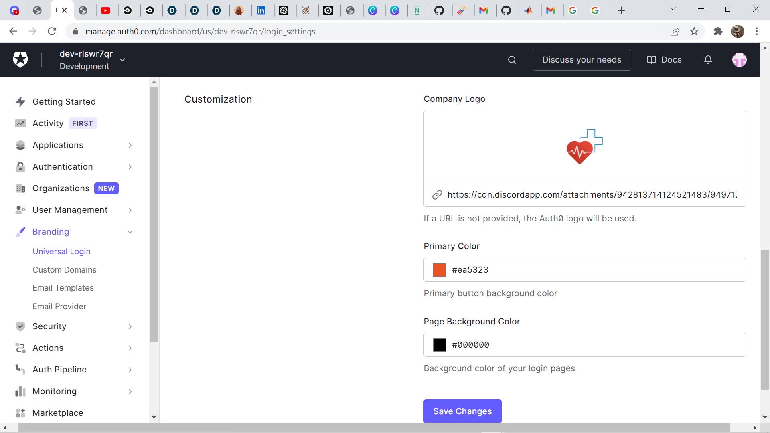Open the browser extensions puzzle icon
Viewport: 770px width, 433px height.
tap(718, 31)
